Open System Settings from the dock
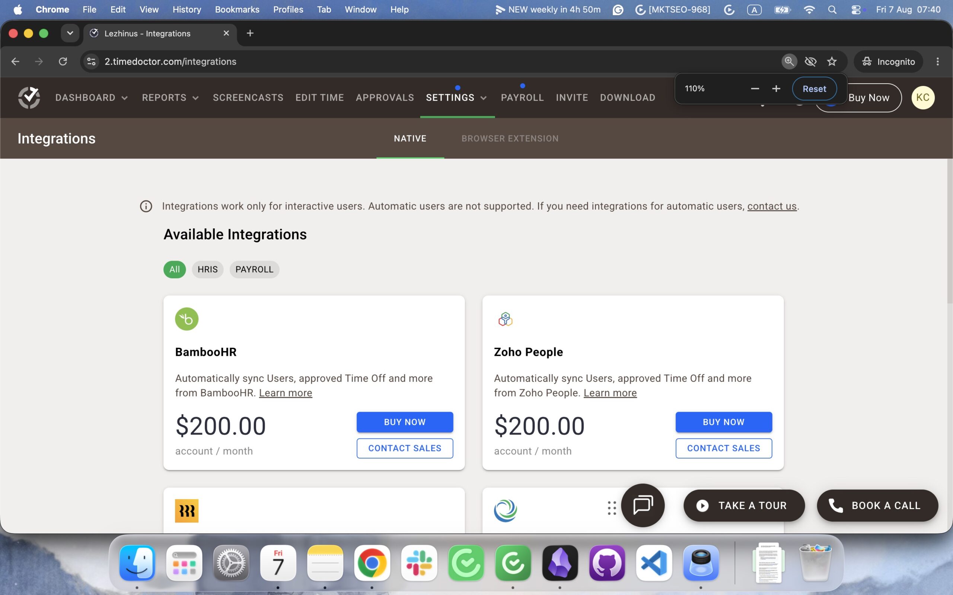Viewport: 953px width, 595px height. click(x=231, y=563)
